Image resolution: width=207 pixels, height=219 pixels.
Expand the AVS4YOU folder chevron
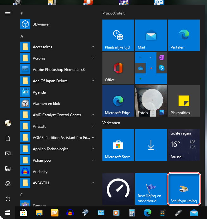pyautogui.click(x=93, y=183)
